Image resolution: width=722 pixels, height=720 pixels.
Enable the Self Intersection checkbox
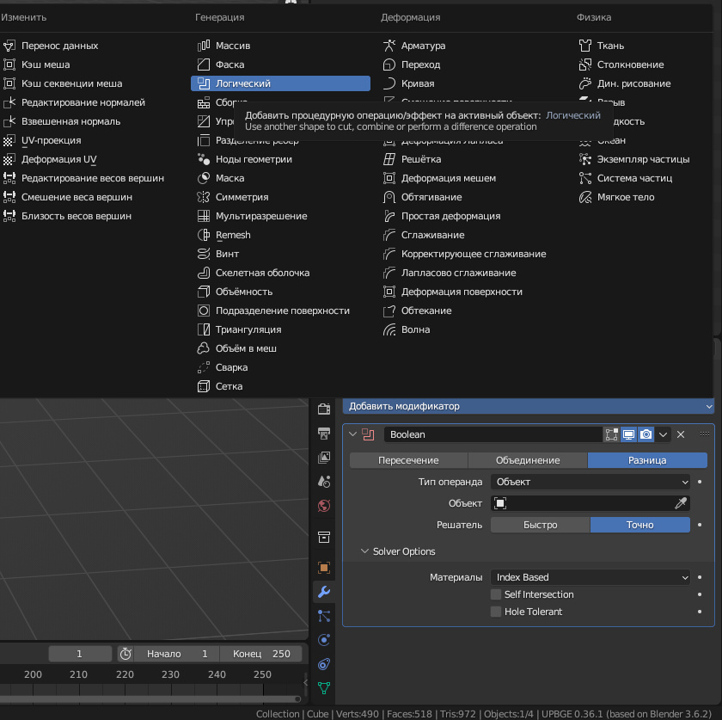tap(496, 594)
